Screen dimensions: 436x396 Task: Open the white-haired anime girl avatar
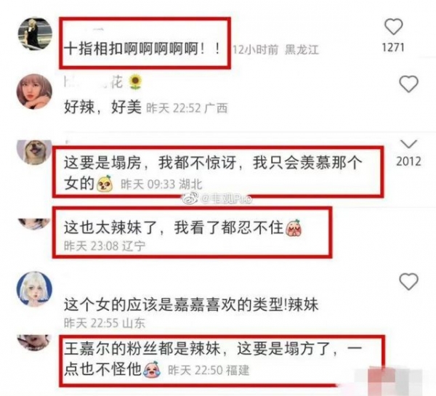pos(34,289)
